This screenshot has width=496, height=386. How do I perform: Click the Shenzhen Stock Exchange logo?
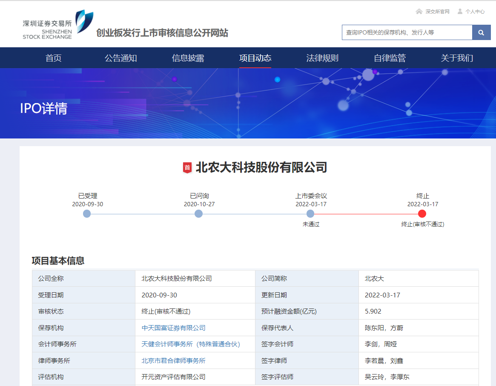tap(58, 25)
